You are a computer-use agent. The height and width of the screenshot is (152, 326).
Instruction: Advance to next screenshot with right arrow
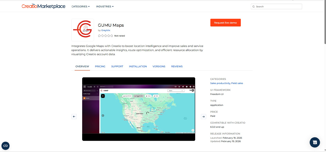(x=203, y=117)
